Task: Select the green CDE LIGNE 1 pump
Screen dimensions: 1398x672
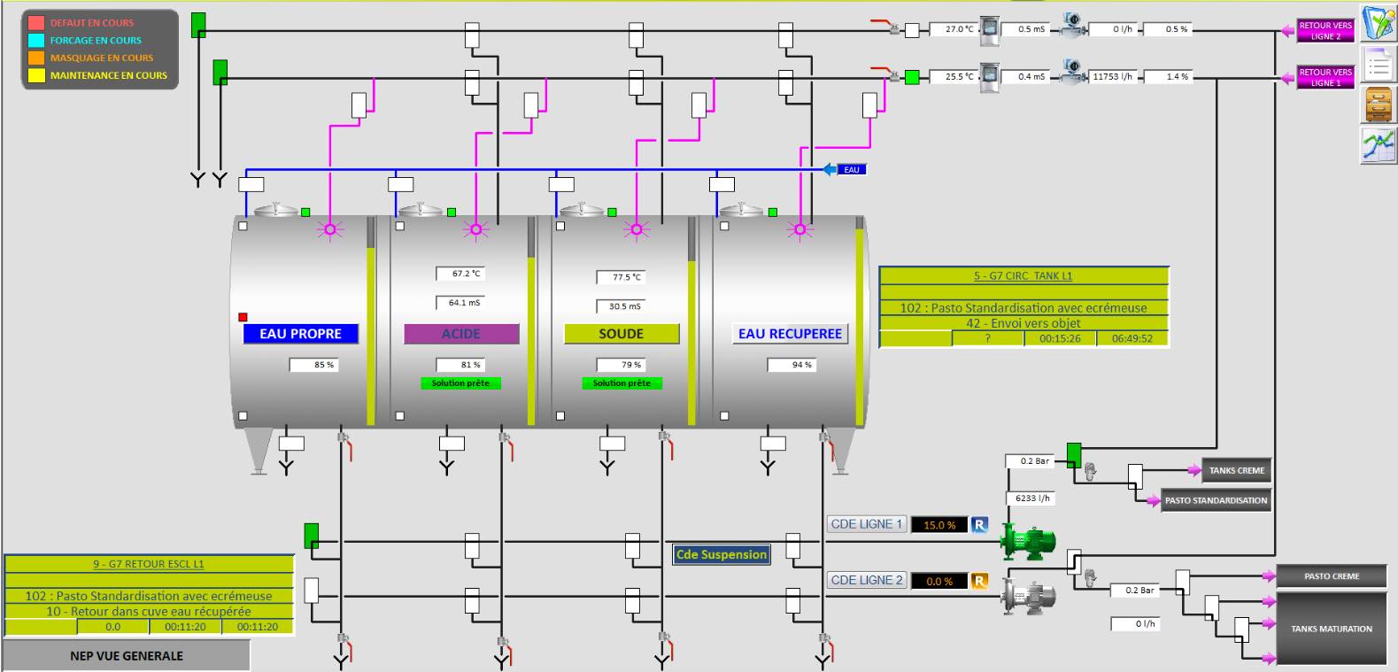Action: pyautogui.click(x=1028, y=542)
